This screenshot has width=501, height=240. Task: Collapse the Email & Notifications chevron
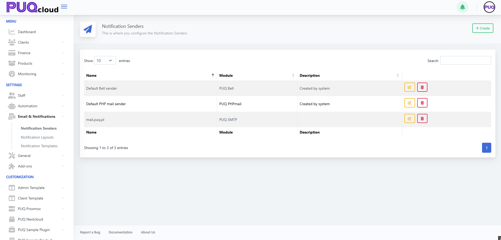[63, 116]
